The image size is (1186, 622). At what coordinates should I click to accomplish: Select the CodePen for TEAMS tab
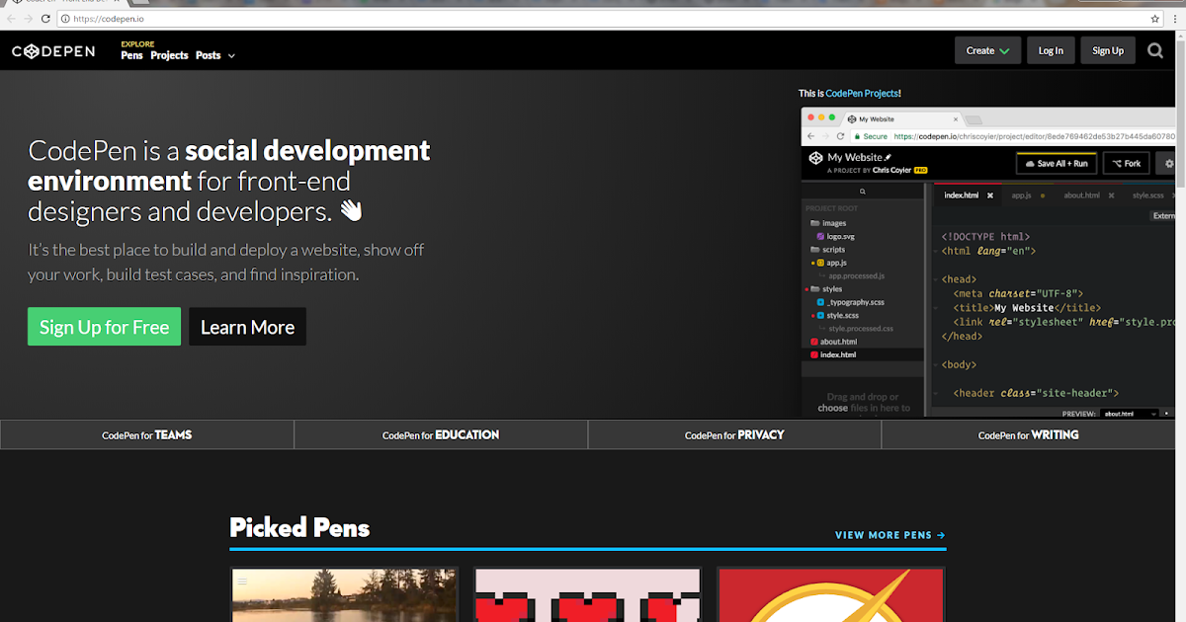pos(147,434)
